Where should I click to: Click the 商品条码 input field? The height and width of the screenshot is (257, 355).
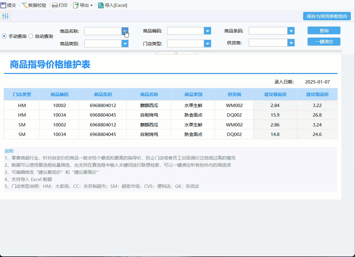coord(268,31)
